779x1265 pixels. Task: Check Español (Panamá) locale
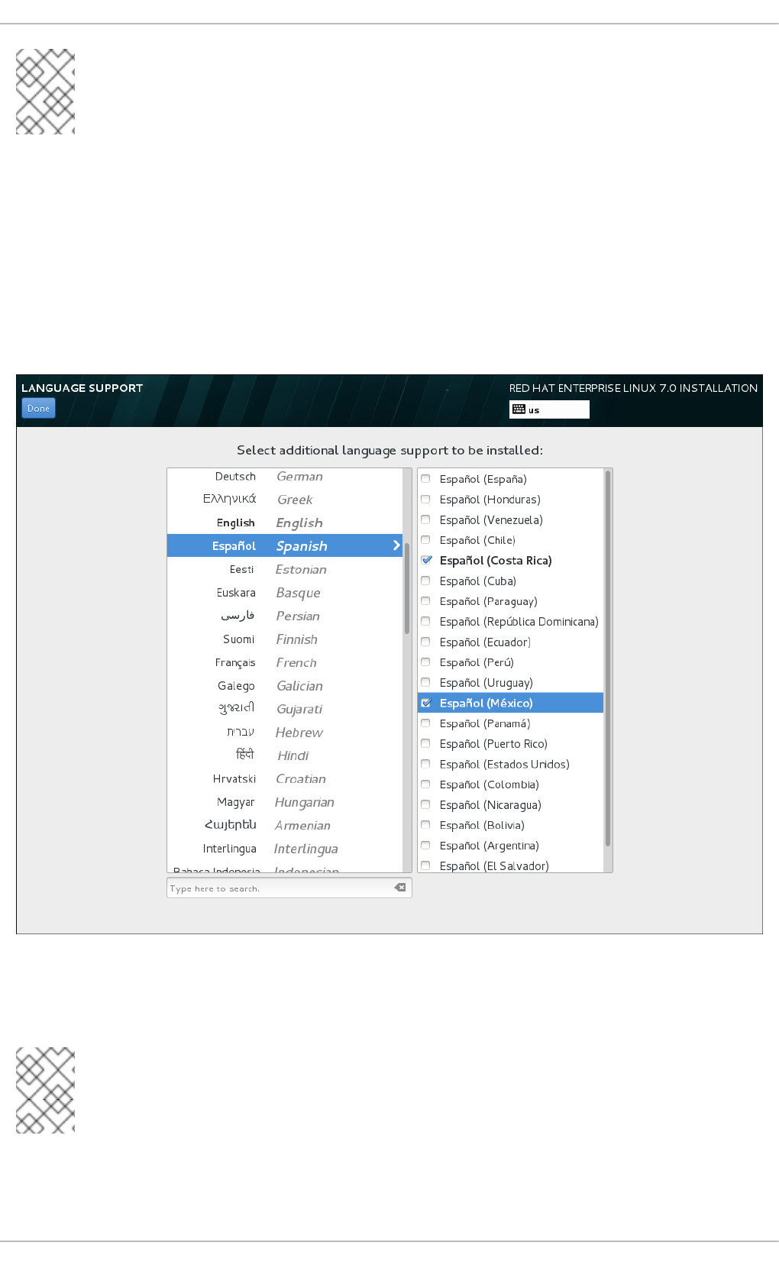426,723
